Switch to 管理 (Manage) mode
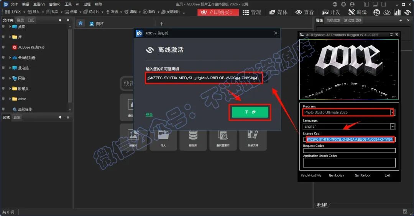The image size is (414, 216). (x=251, y=12)
